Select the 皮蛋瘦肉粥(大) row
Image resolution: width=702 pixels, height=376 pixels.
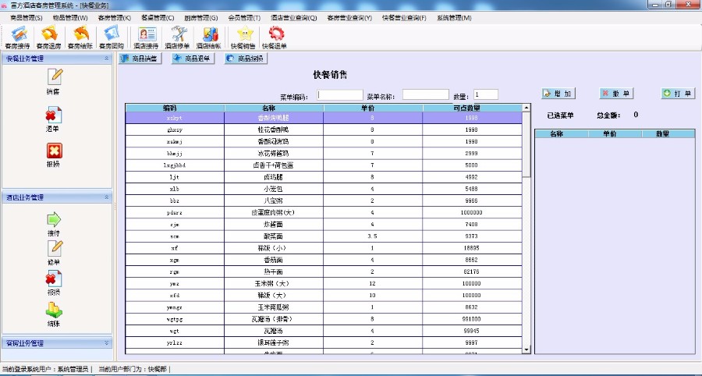pyautogui.click(x=324, y=213)
